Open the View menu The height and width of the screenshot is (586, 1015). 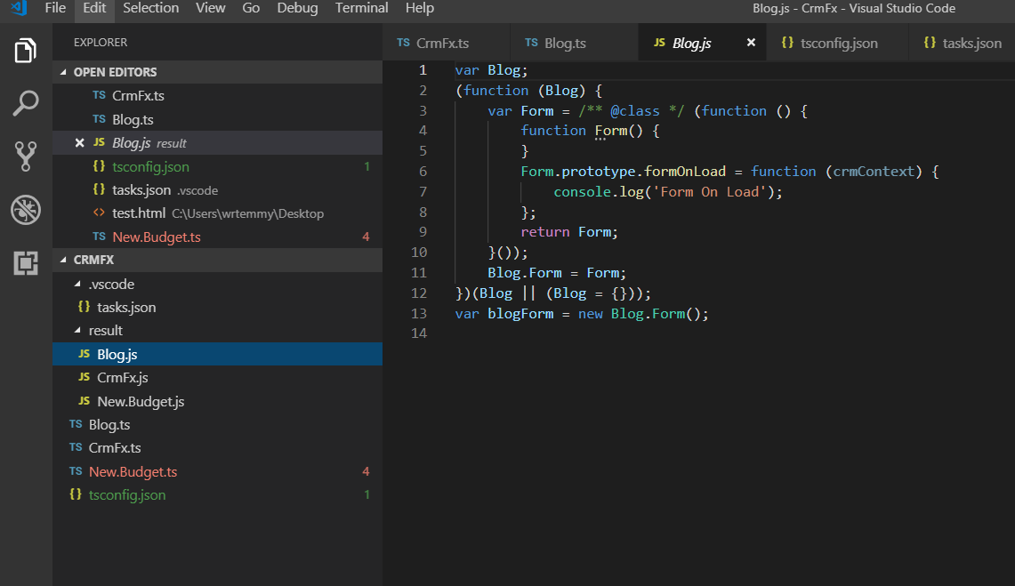[210, 8]
